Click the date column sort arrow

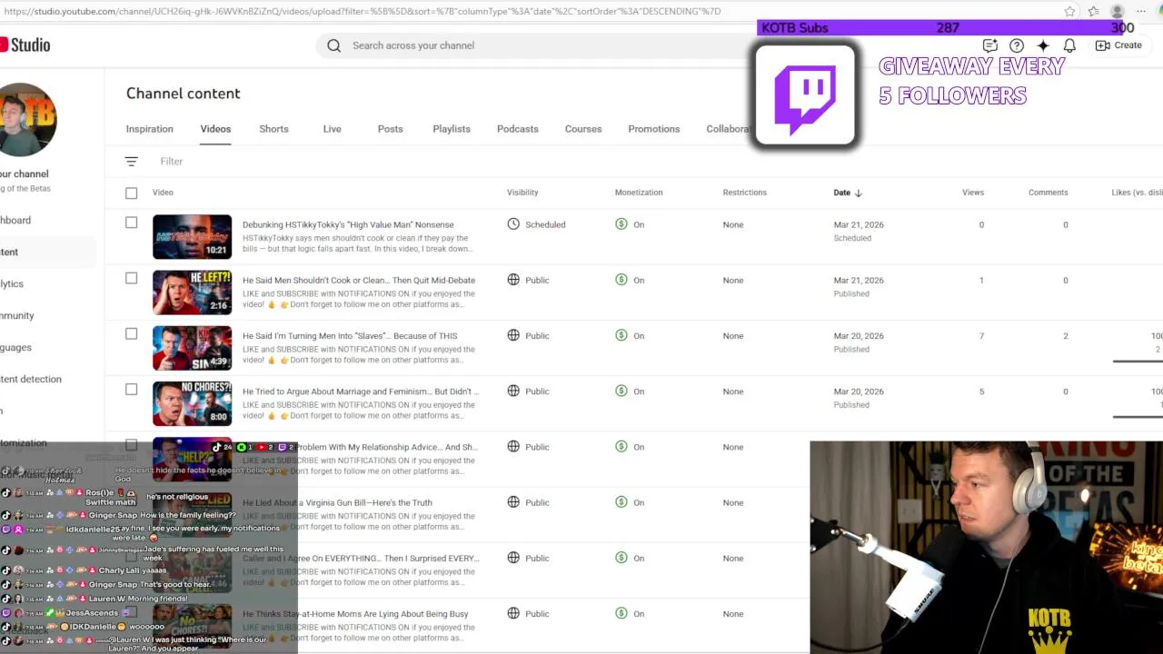pos(859,193)
